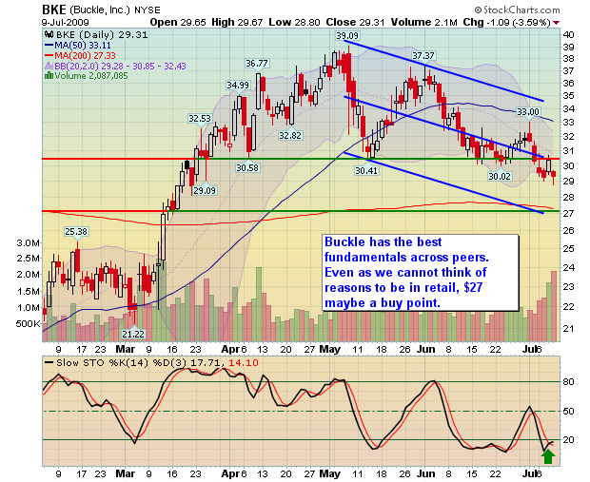This screenshot has width=590, height=482.
Task: Click the 25.38 price label
Action: (x=76, y=232)
